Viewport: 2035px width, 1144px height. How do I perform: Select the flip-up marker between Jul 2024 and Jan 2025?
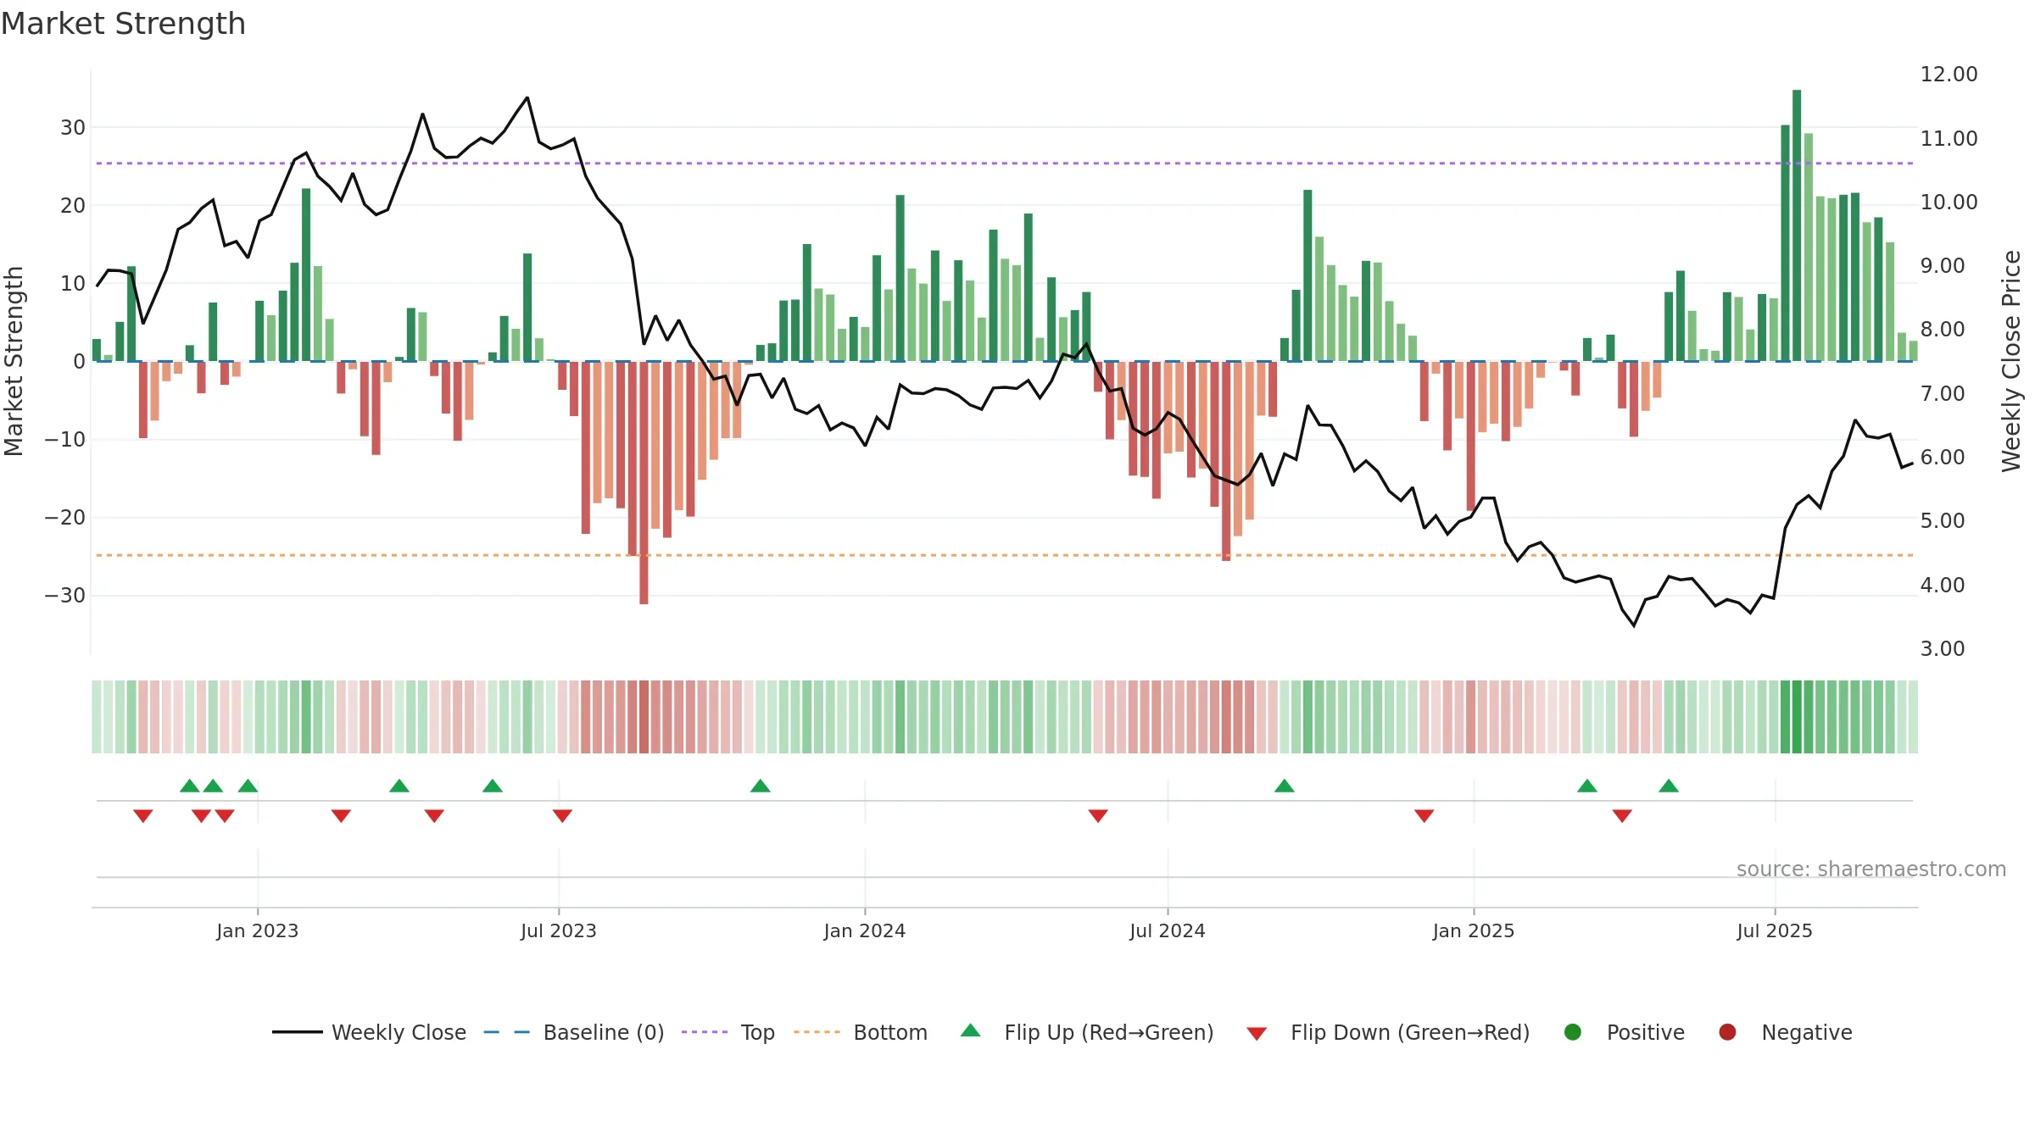pos(1285,786)
